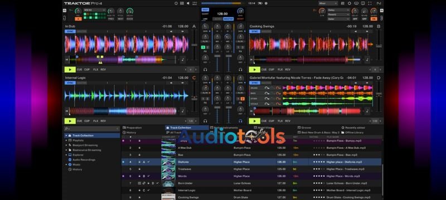Open the Gater effect dropdown
Screen dimensions: 446x200
coord(338,19)
